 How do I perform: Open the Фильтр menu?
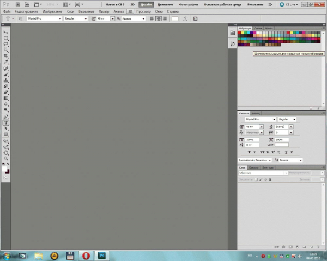104,11
